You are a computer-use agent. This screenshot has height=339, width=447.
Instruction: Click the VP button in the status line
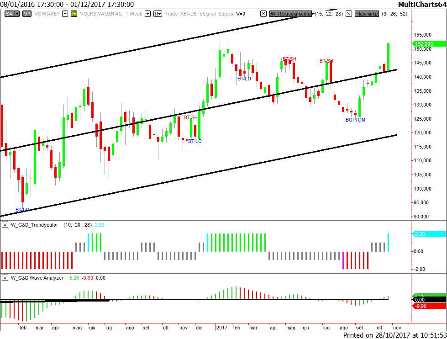[x=27, y=14]
